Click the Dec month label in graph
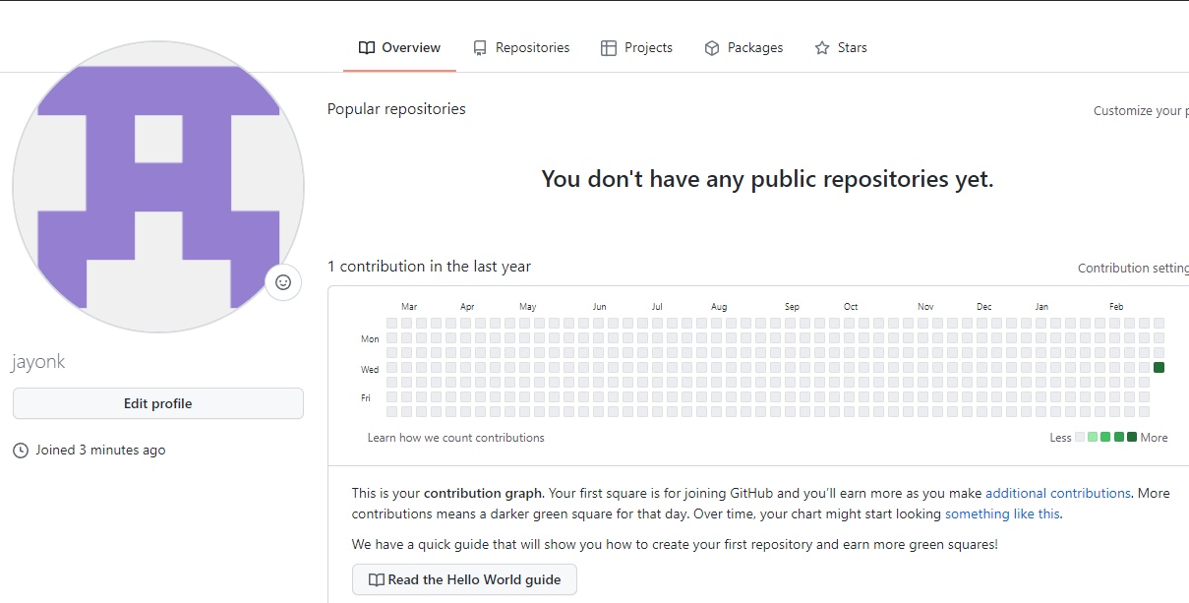This screenshot has width=1189, height=603. pyautogui.click(x=984, y=307)
